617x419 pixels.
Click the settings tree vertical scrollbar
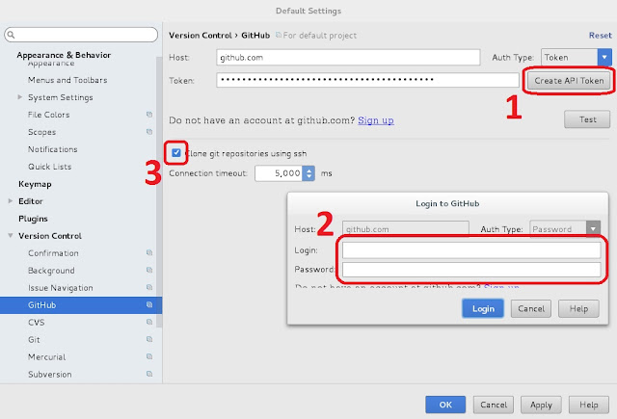[x=159, y=193]
